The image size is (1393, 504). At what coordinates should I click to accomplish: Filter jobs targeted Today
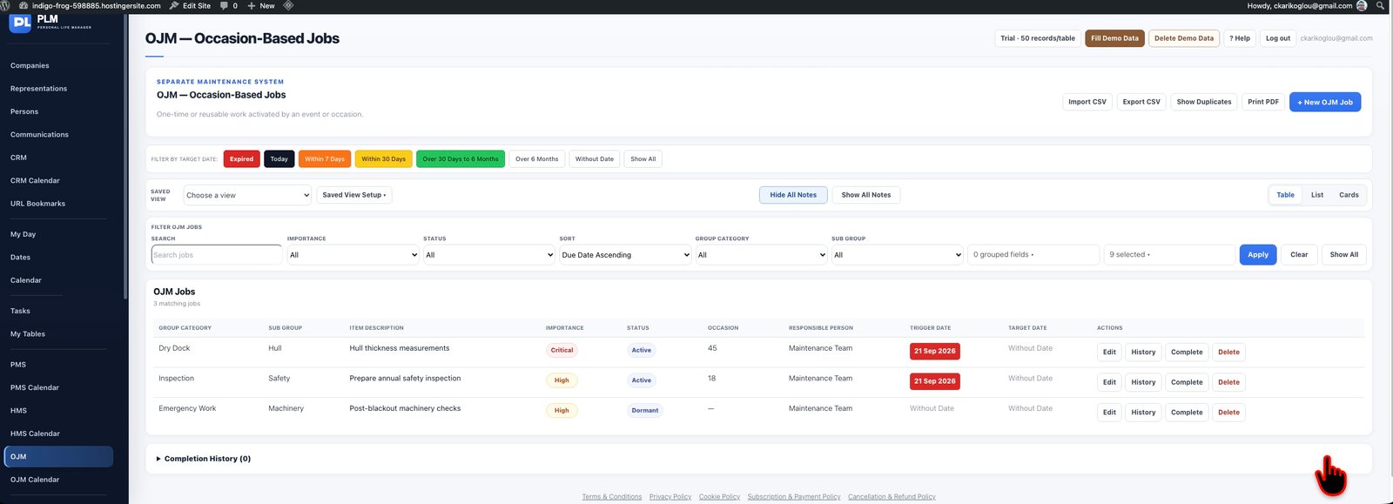coord(279,159)
